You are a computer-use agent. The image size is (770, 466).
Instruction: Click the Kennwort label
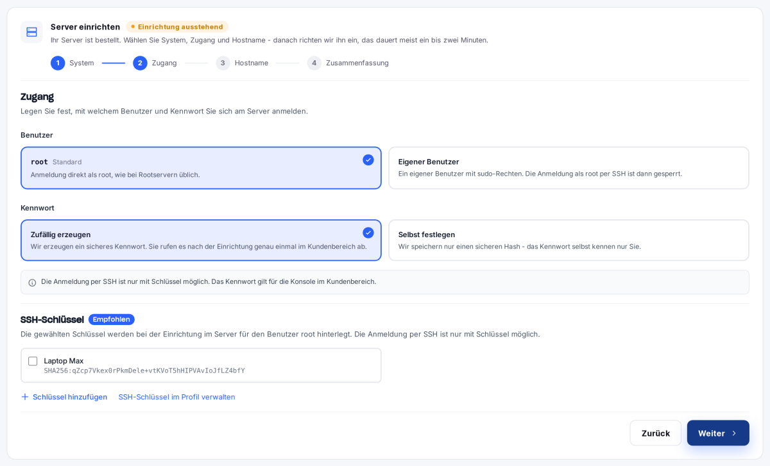pos(37,208)
